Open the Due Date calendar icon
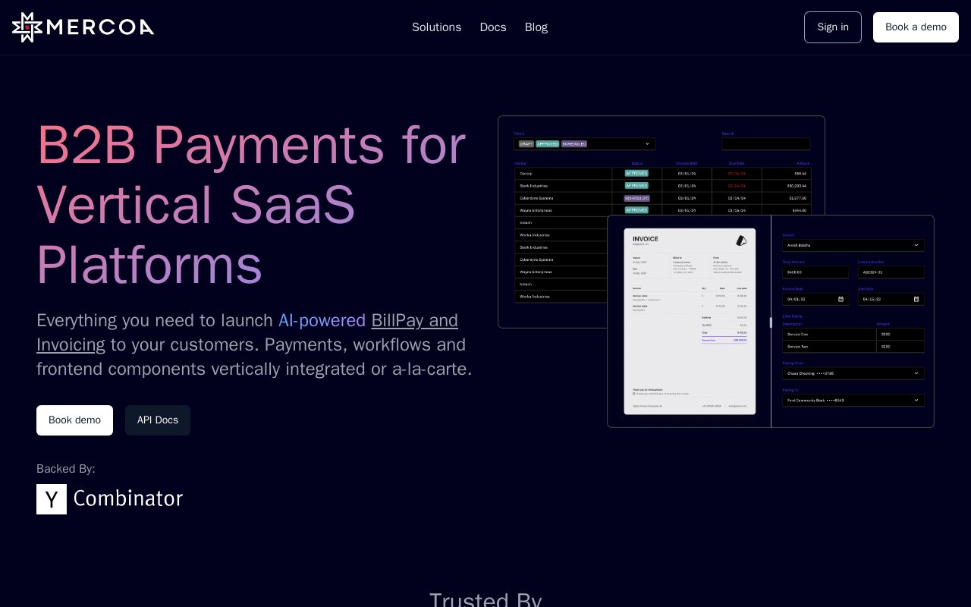The width and height of the screenshot is (971, 607). 916,299
